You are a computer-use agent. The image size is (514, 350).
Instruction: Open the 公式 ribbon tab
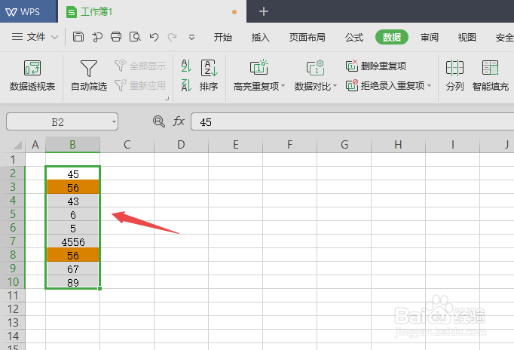click(x=354, y=37)
